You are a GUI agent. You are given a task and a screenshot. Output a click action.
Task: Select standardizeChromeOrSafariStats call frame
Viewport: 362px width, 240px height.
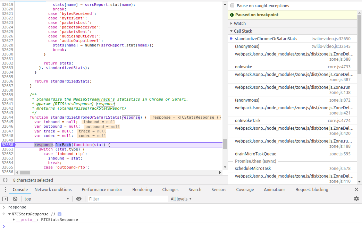tap(292, 39)
